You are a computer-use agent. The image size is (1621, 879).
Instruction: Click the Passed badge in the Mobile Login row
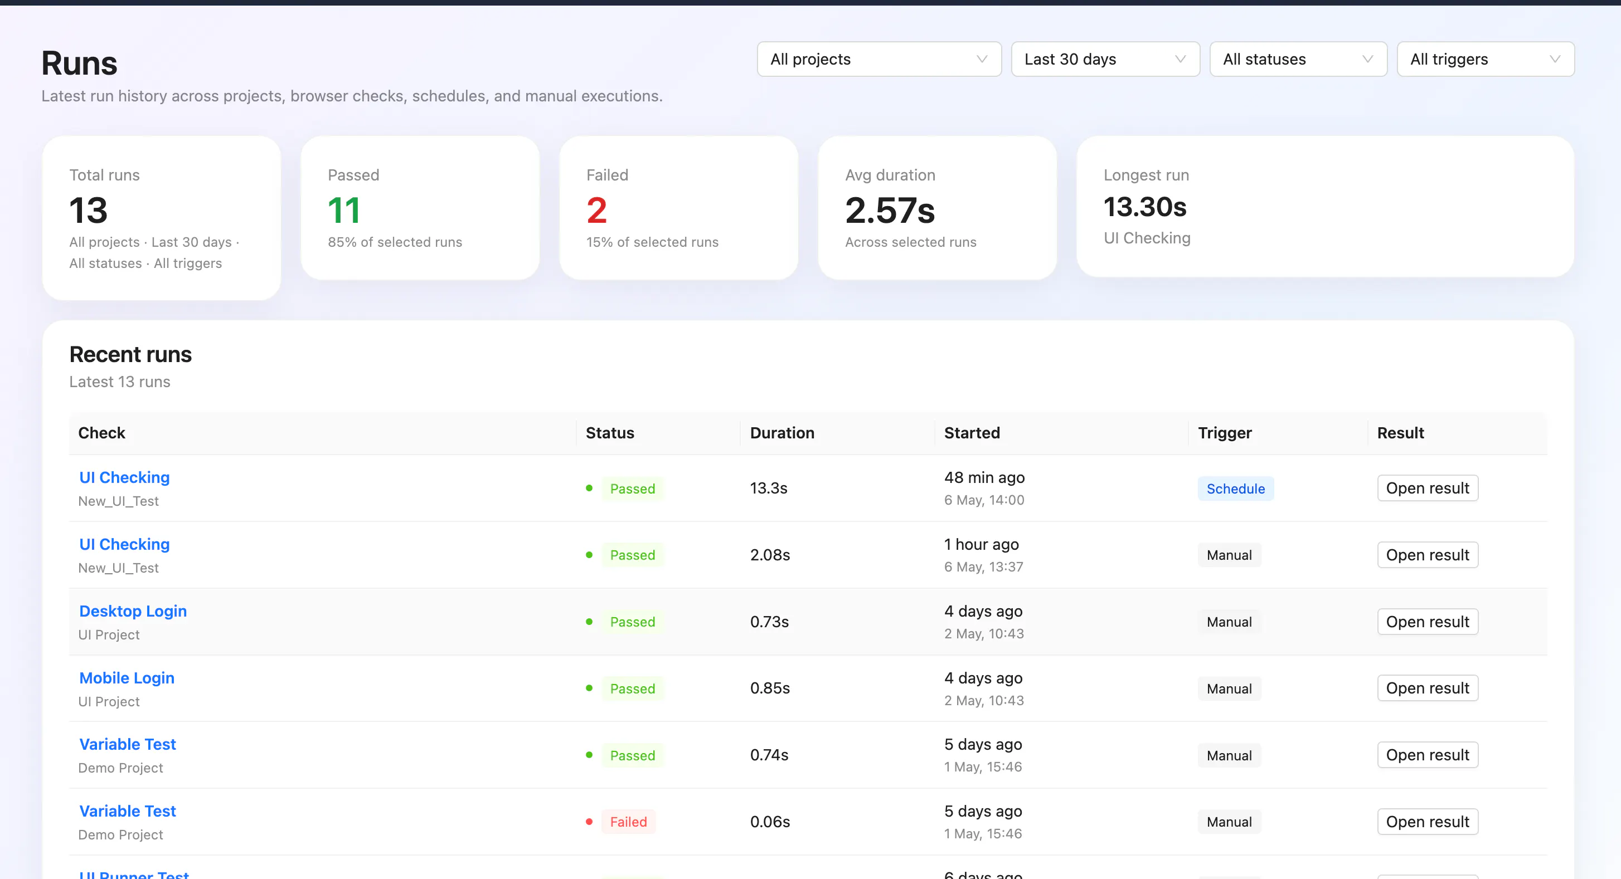coord(633,688)
